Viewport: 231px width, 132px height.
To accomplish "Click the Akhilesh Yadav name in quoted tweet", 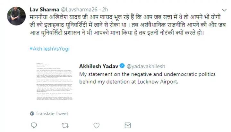I will point(99,66).
